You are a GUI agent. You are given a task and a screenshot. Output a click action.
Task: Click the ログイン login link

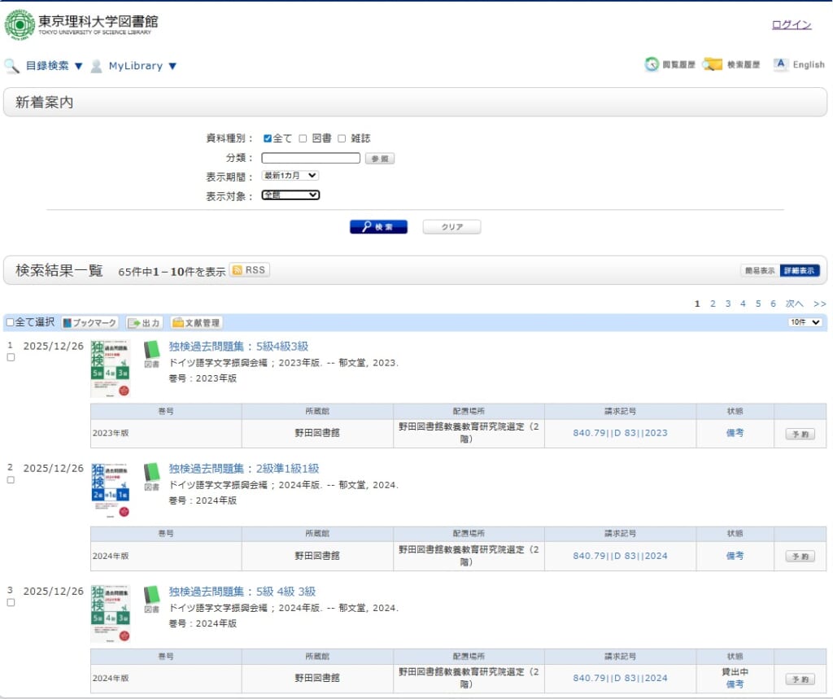point(791,24)
